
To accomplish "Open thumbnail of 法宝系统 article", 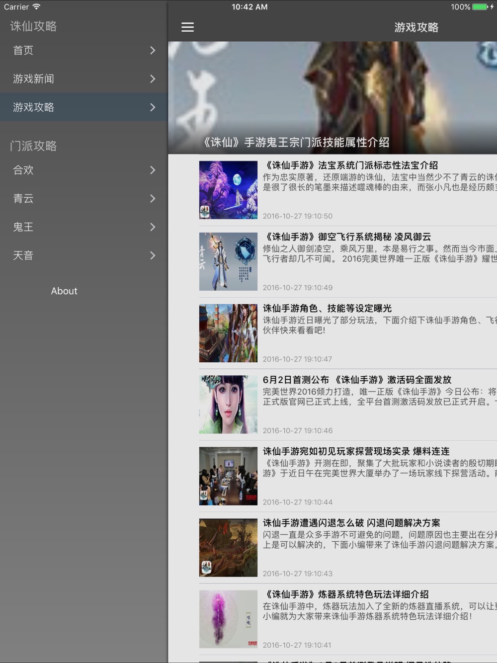I will (228, 190).
